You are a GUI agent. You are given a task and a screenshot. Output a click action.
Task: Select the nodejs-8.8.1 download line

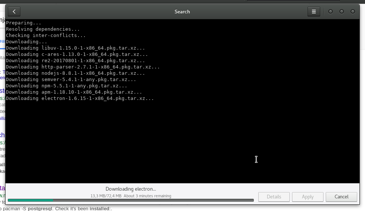pos(75,73)
